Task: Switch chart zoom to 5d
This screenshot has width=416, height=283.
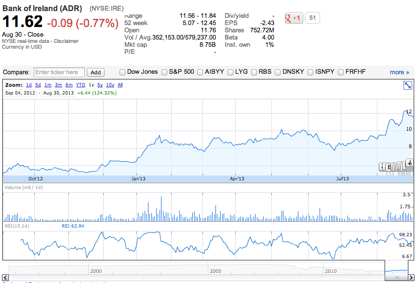Action: pos(38,85)
